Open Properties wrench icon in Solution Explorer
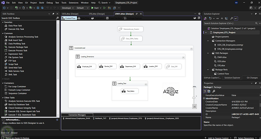 pos(232,18)
